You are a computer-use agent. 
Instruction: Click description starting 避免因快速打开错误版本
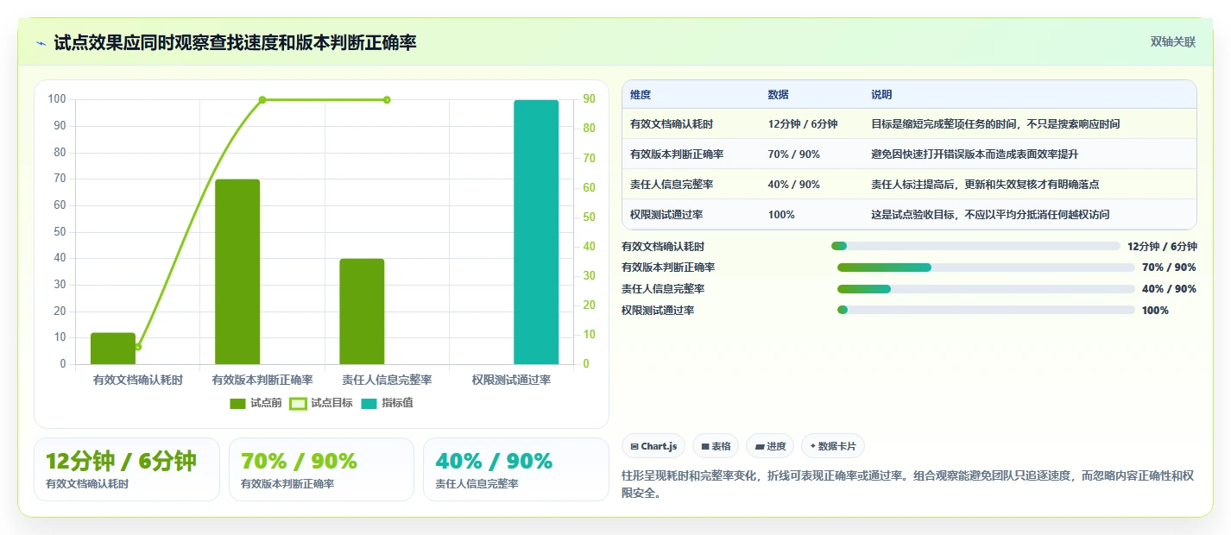click(x=975, y=154)
